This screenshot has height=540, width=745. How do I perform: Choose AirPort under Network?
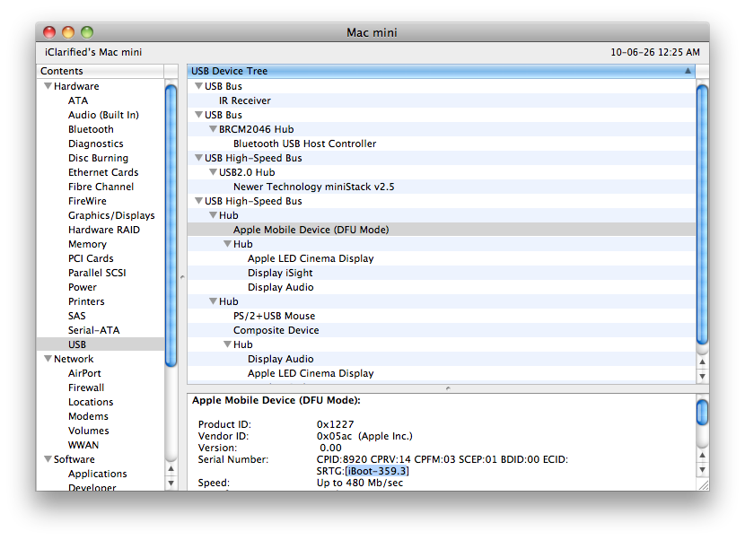tap(84, 373)
